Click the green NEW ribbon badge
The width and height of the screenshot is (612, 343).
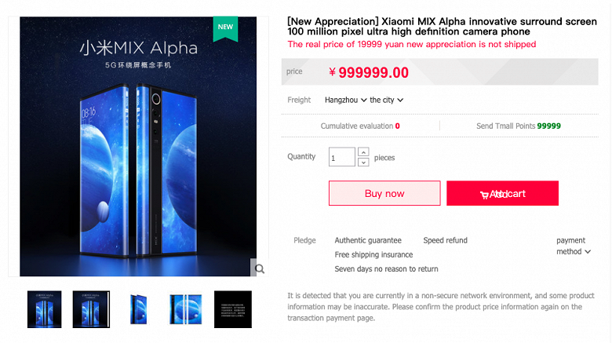226,28
